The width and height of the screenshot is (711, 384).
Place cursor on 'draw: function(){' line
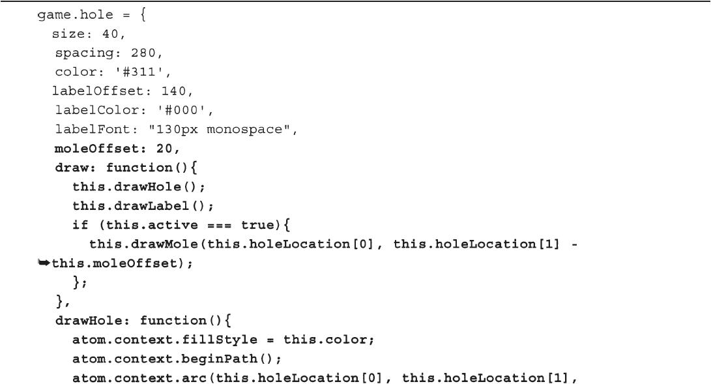(126, 168)
